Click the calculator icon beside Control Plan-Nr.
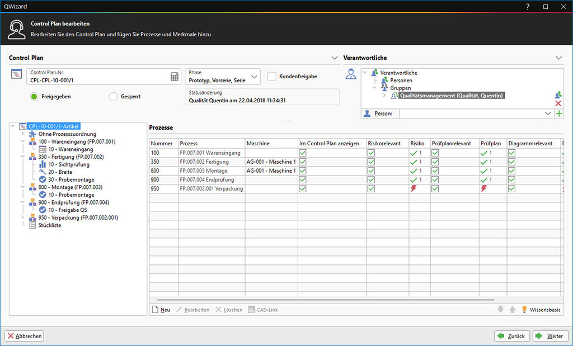Viewport: 573px width, 346px height. click(175, 77)
